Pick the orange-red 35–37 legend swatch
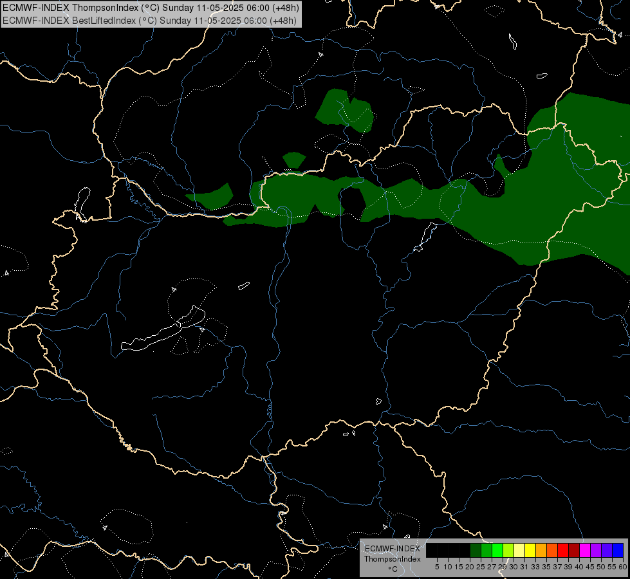 [x=552, y=550]
